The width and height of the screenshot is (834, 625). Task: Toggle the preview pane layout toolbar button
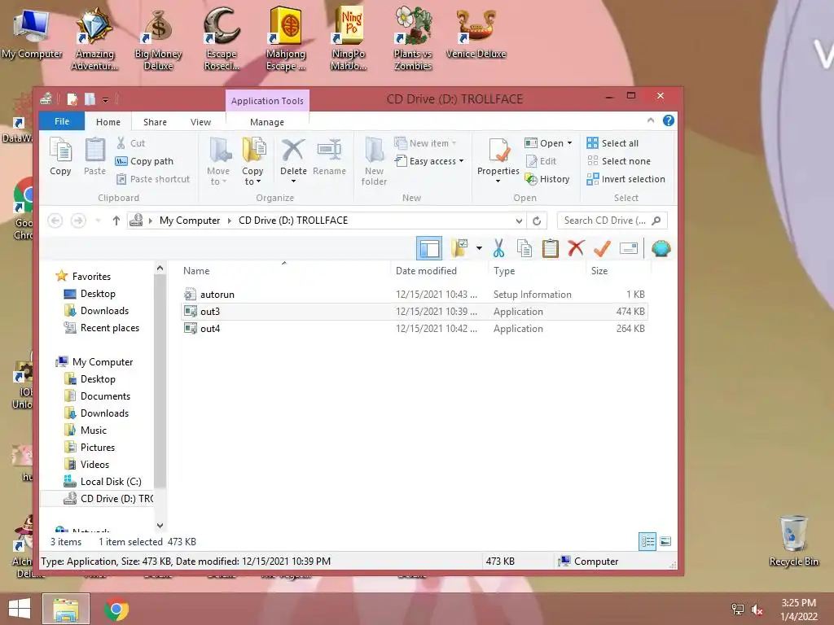428,248
